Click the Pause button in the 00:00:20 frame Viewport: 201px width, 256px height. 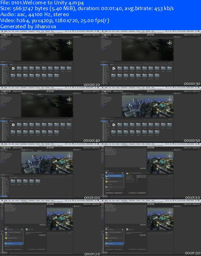click(x=50, y=35)
